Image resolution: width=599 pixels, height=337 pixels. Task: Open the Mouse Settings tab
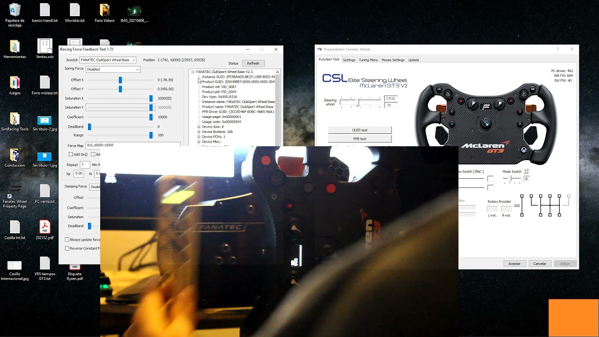393,60
